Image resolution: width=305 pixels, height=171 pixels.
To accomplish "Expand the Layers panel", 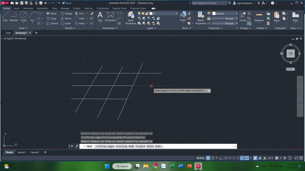I will [151, 28].
